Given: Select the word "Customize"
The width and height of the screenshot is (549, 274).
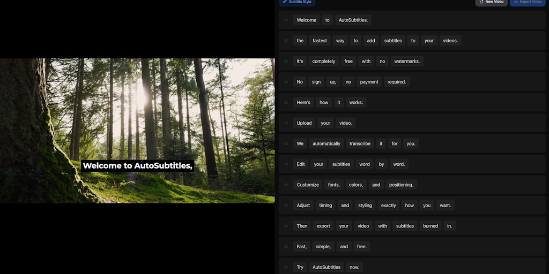Looking at the screenshot, I should pos(308,185).
